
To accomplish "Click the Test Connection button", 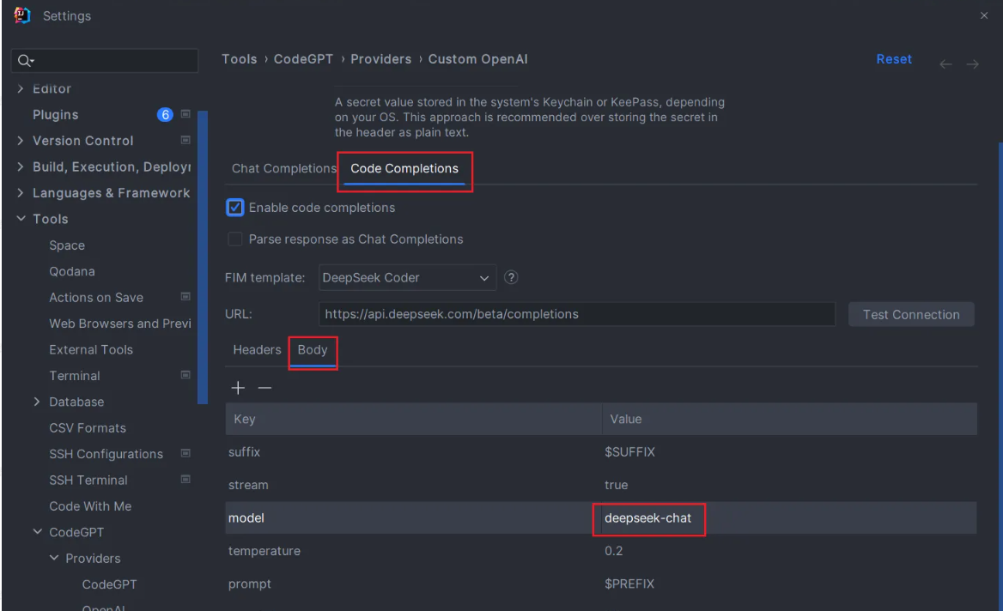I will click(x=911, y=314).
